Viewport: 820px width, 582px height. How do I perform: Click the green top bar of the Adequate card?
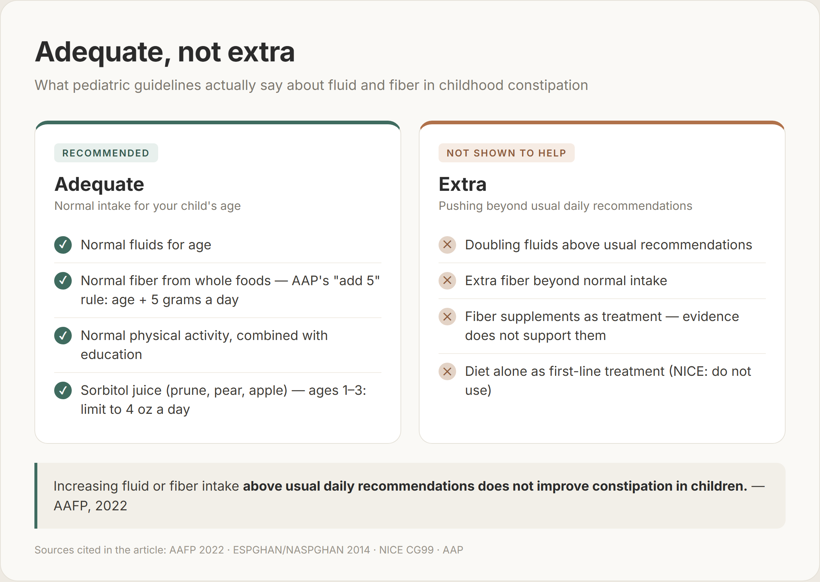point(218,122)
